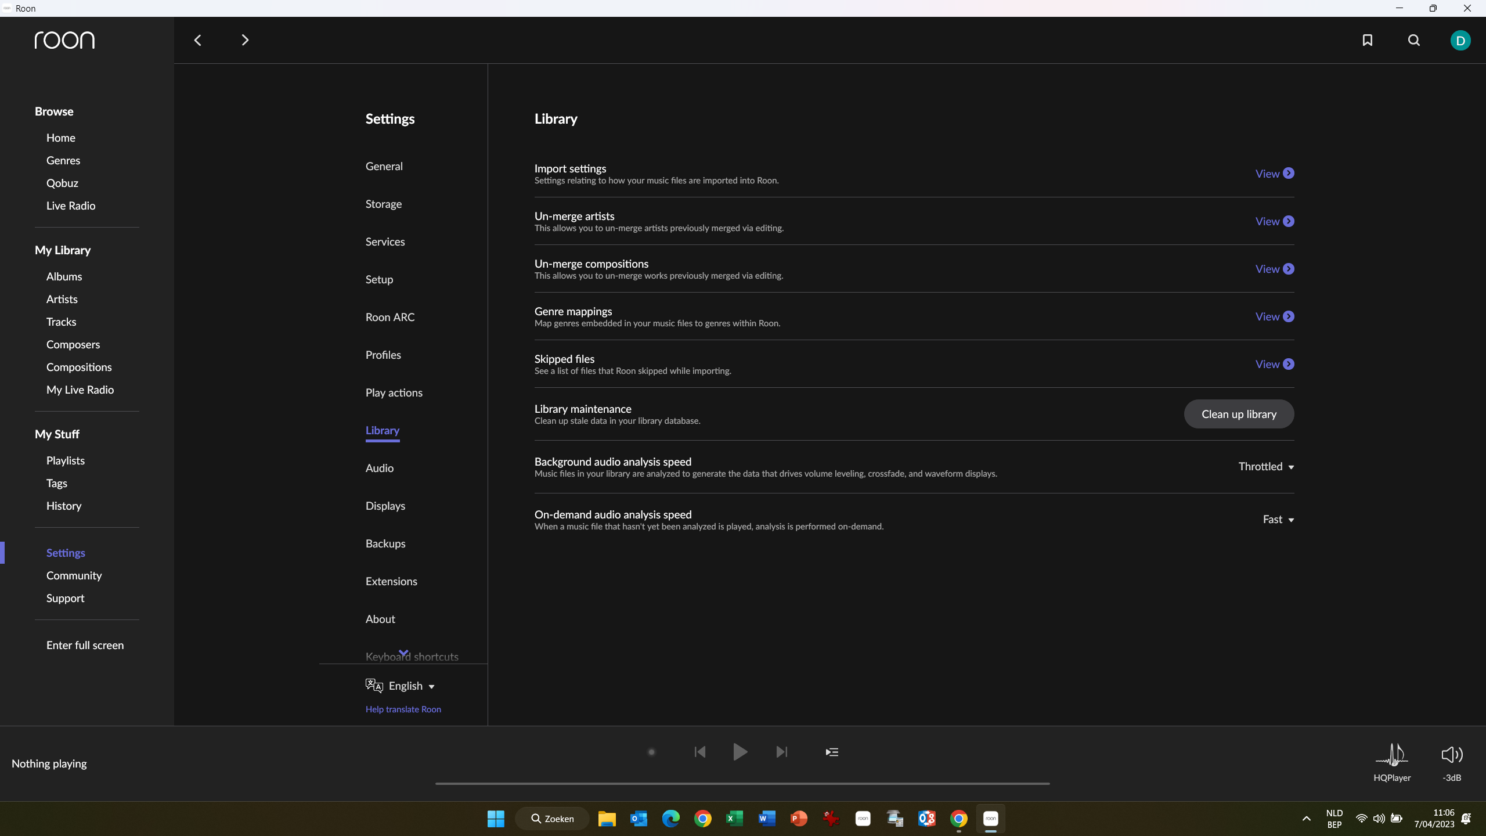The image size is (1486, 836).
Task: Select the HQPlayer audio zone icon
Action: 1392,755
